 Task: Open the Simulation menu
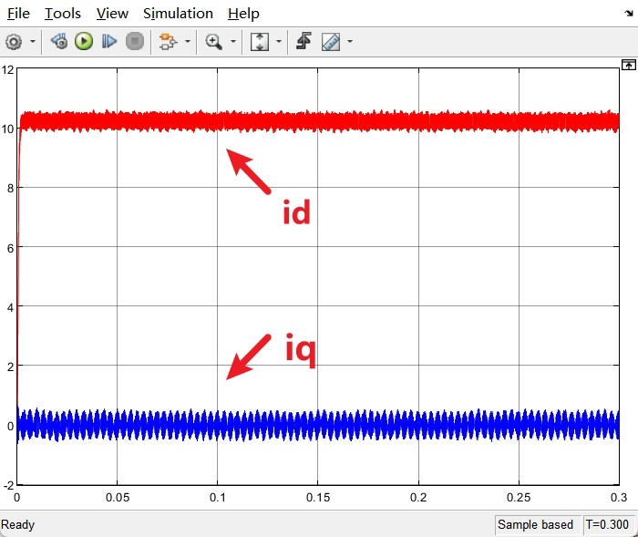coord(178,14)
